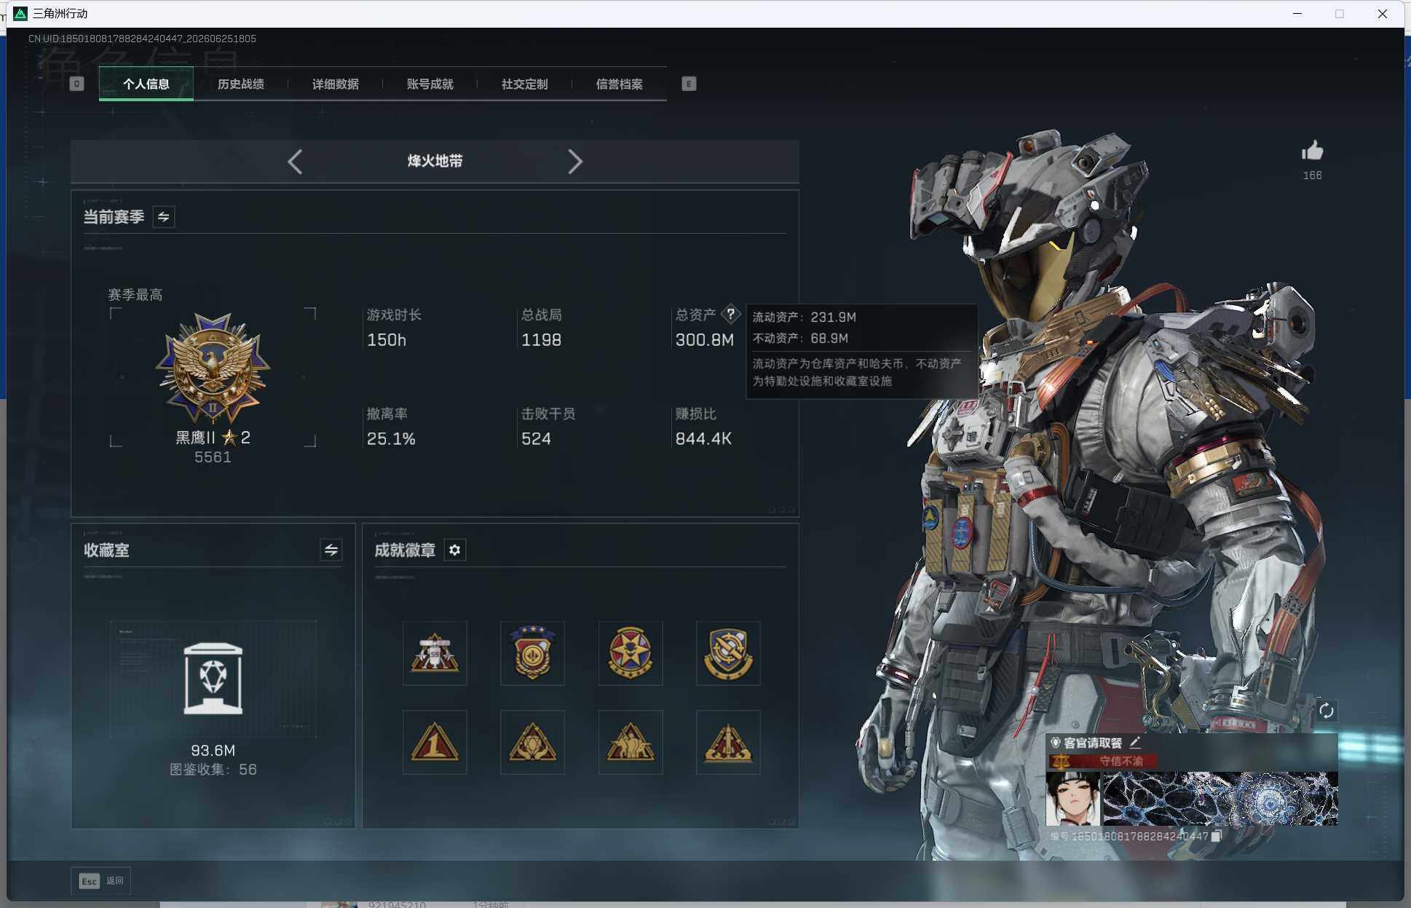
Task: Select the triangle badge below the crossed-tools shield
Action: 728,742
